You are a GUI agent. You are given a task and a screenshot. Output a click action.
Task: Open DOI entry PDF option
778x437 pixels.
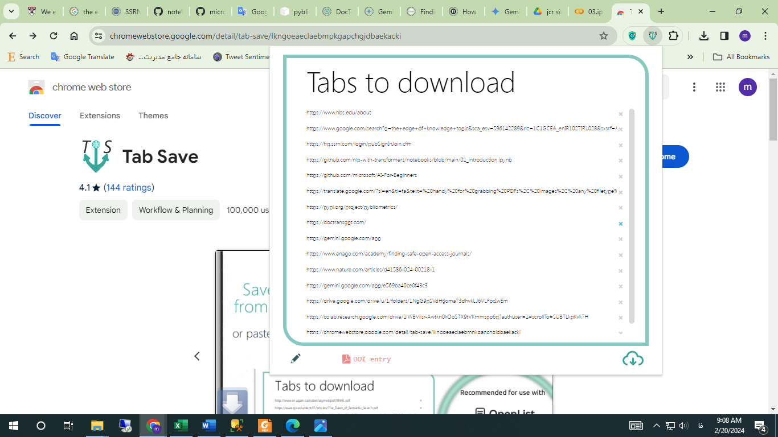point(366,359)
